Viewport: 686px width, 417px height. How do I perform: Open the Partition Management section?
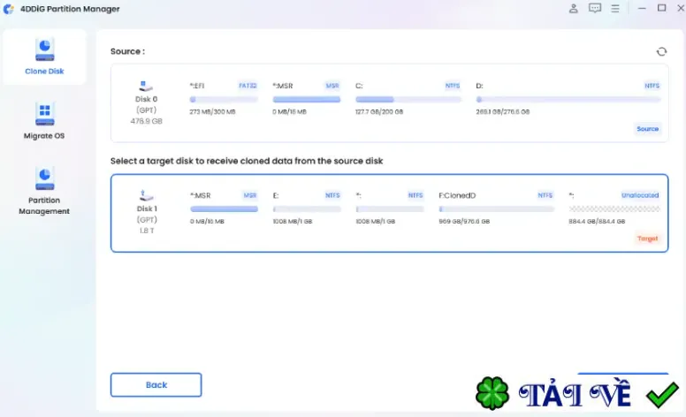(x=44, y=191)
